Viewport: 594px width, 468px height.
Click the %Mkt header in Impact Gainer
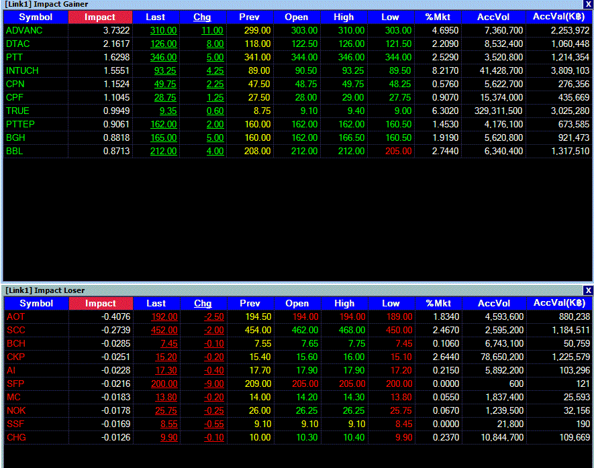tap(438, 17)
